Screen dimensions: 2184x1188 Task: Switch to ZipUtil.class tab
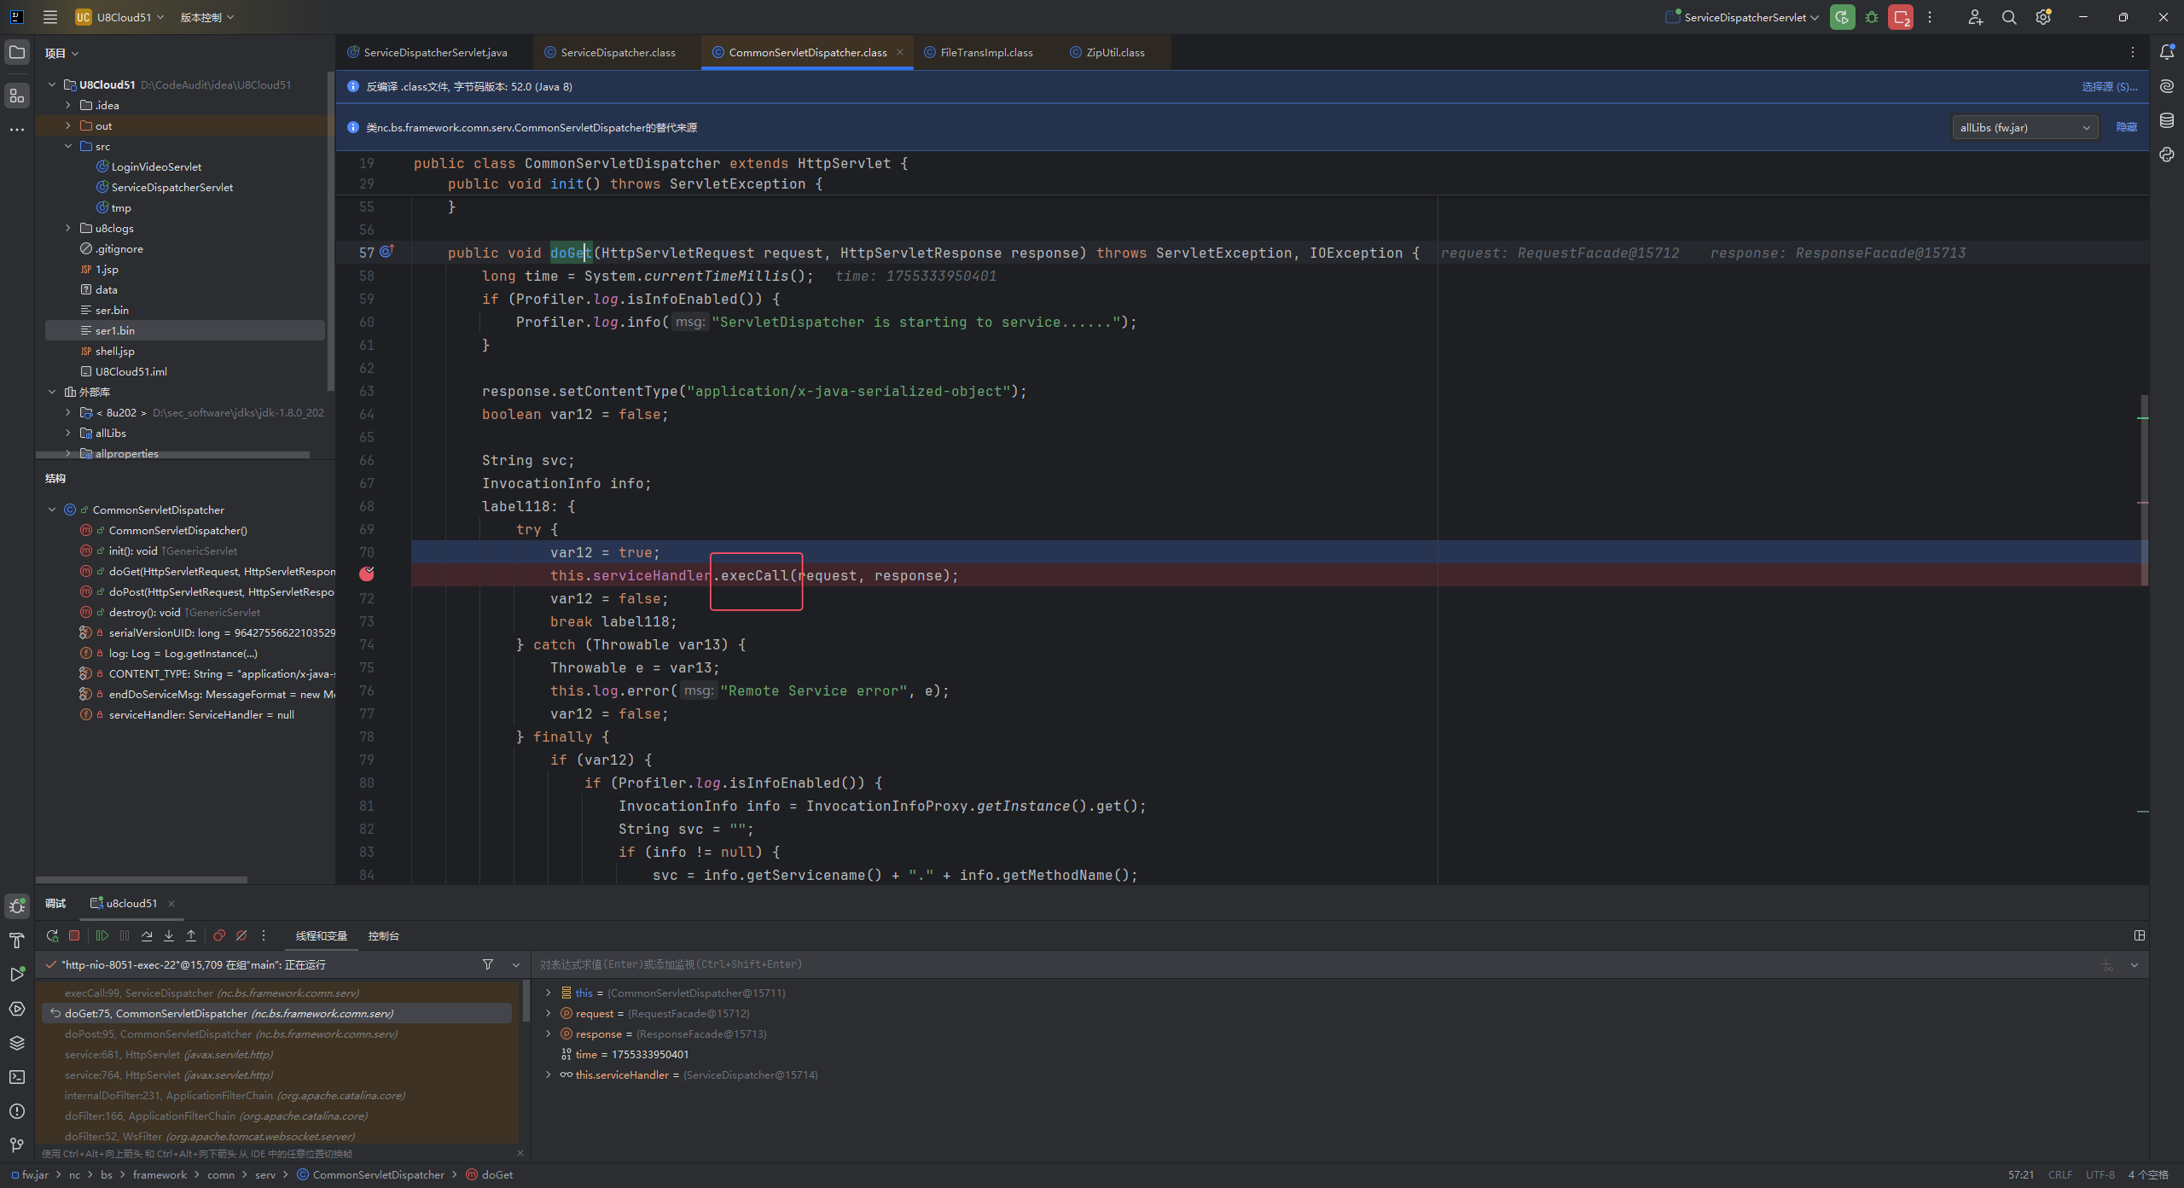coord(1115,52)
